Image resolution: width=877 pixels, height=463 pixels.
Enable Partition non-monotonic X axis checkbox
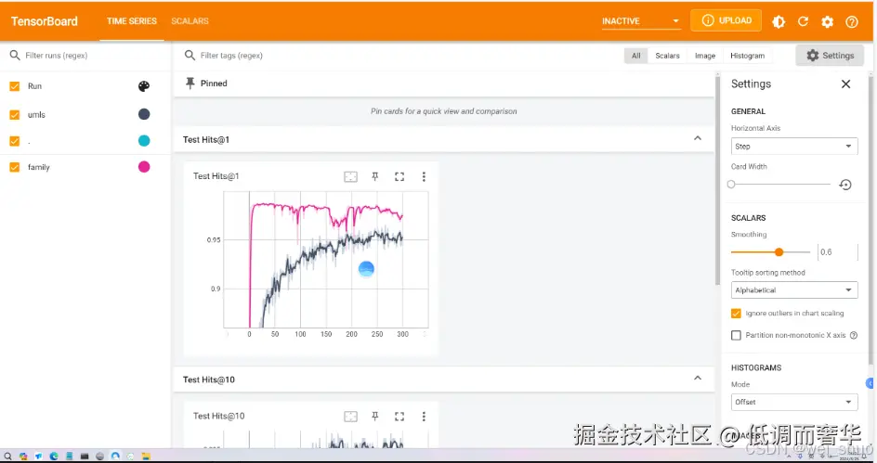pyautogui.click(x=736, y=335)
